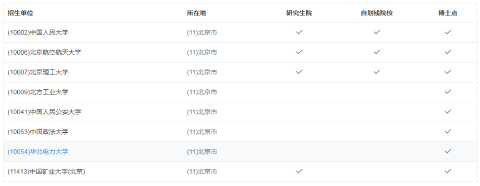Open (10009)北方工业大学 entry
The height and width of the screenshot is (186, 480).
38,92
